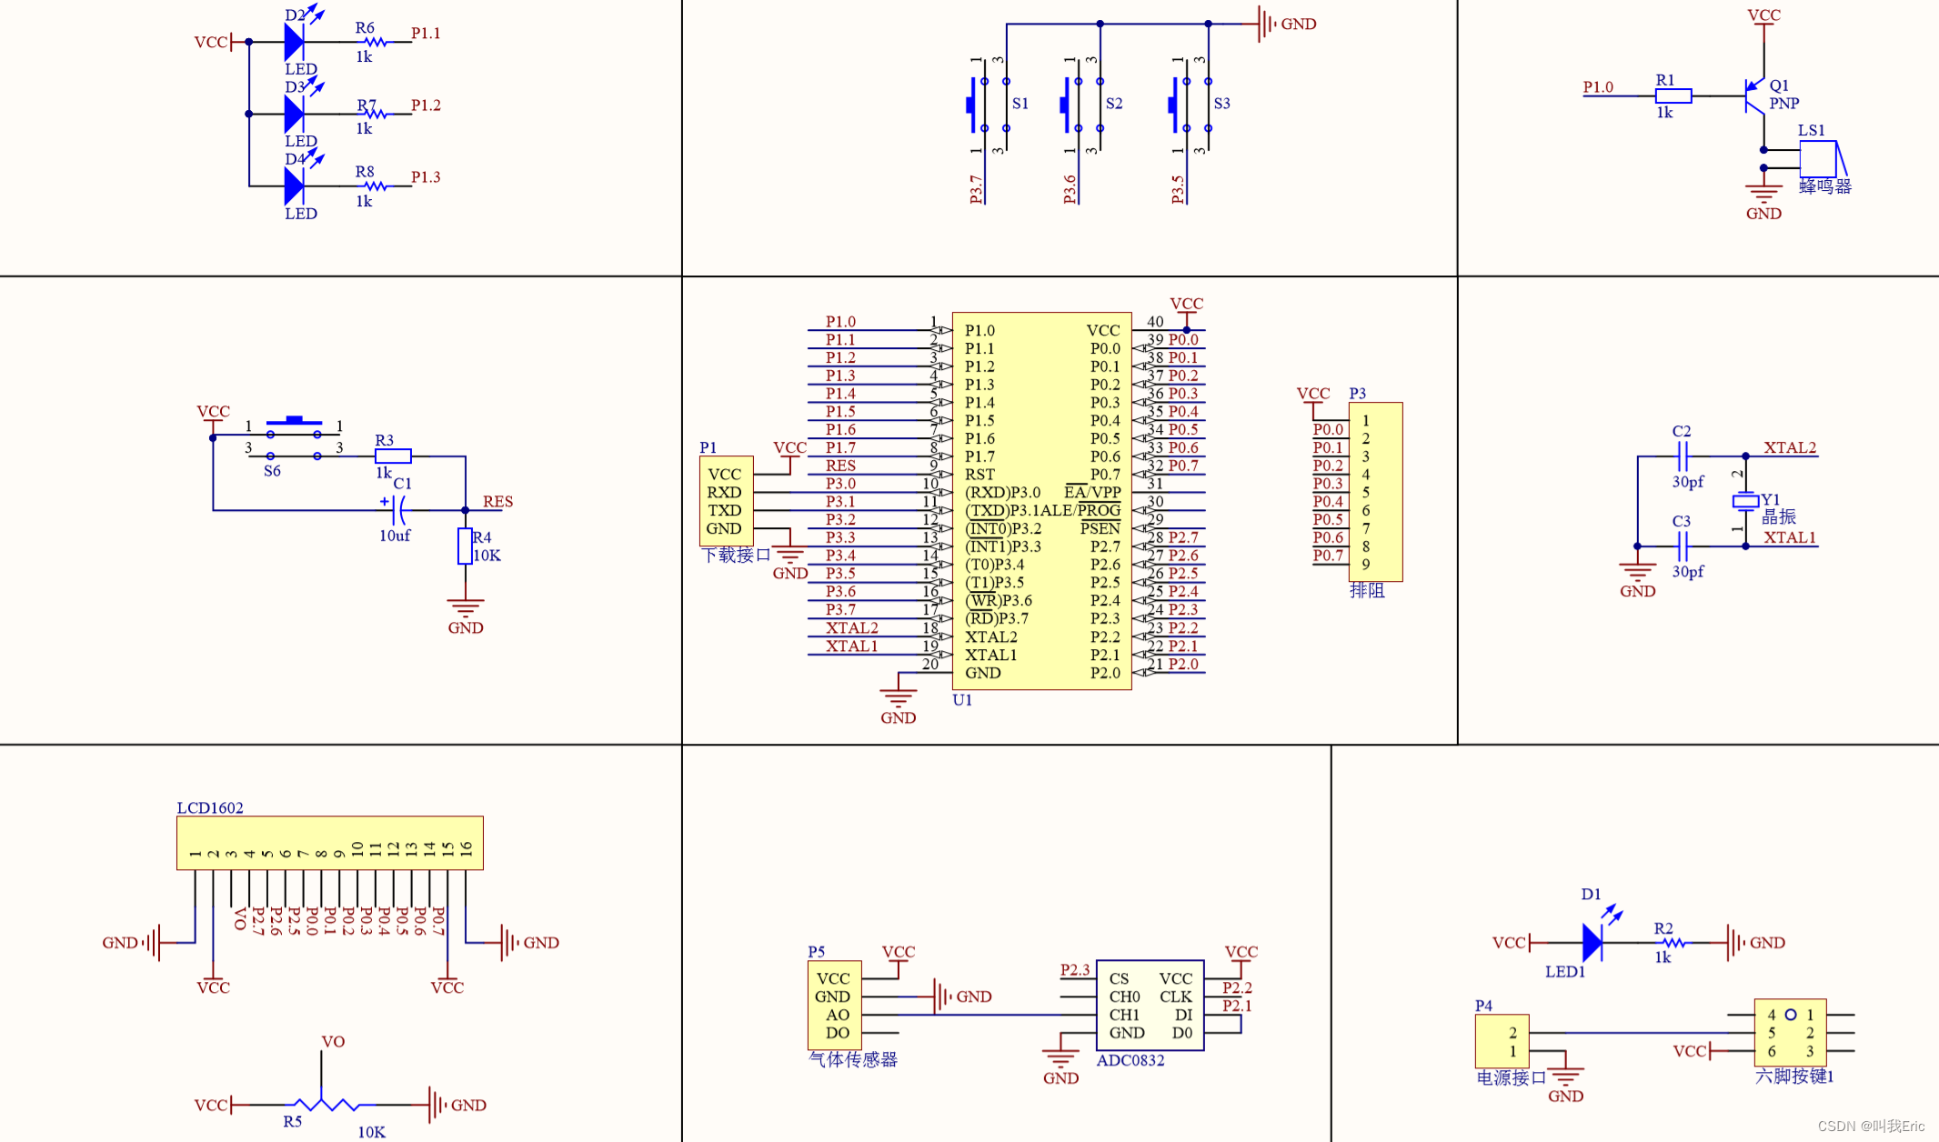Select resistor R8 zigzag symbol

375,185
